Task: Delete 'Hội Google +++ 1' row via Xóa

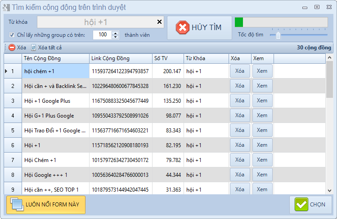Action: (x=240, y=175)
